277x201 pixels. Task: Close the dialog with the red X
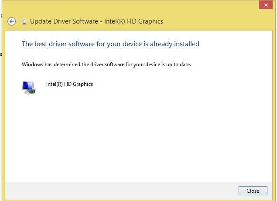point(266,5)
